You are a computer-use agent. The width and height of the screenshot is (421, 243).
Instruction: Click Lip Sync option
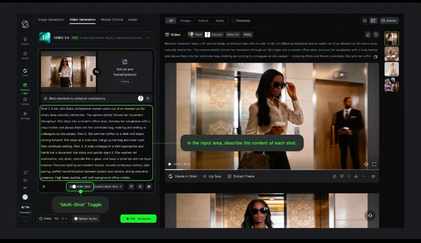212,176
